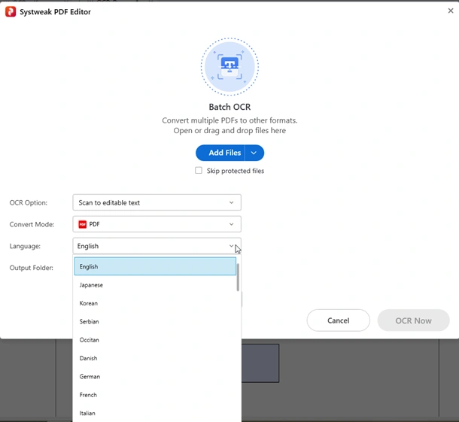Pick Danish from the language list
The image size is (459, 422).
click(x=155, y=358)
